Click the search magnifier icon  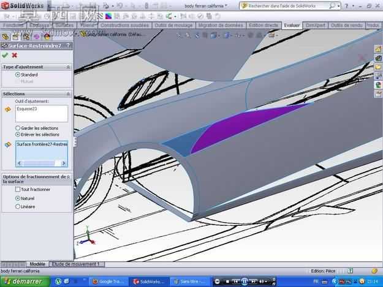coord(332,6)
